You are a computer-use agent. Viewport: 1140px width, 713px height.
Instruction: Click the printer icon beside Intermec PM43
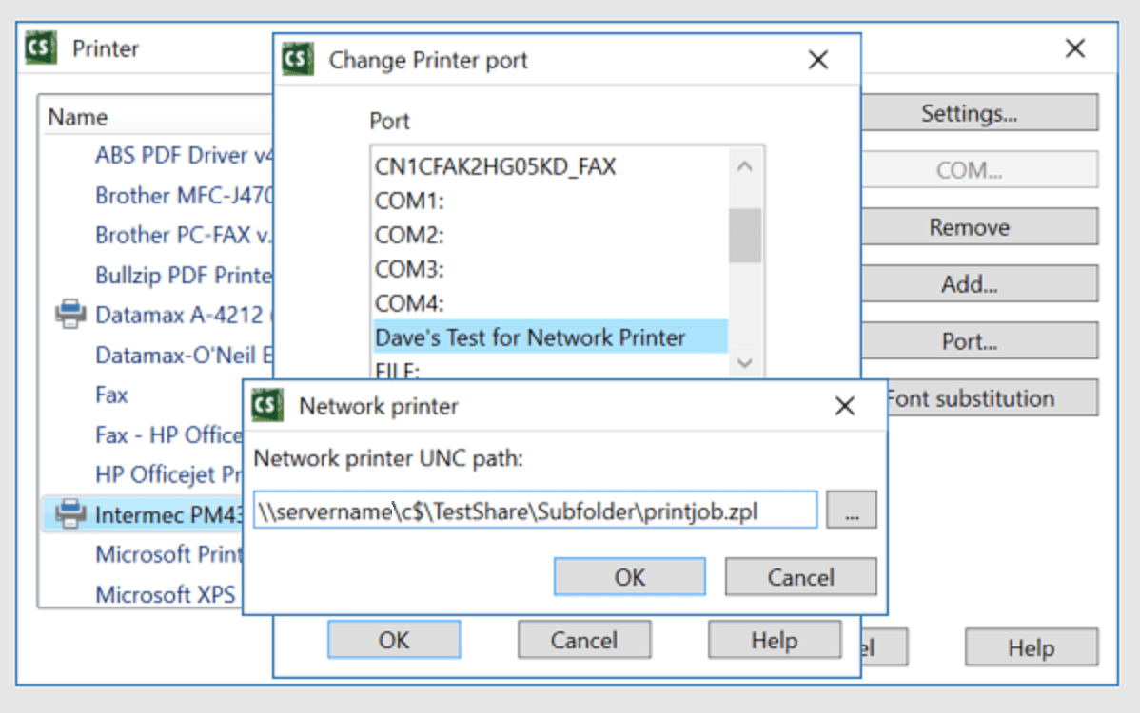[x=70, y=514]
